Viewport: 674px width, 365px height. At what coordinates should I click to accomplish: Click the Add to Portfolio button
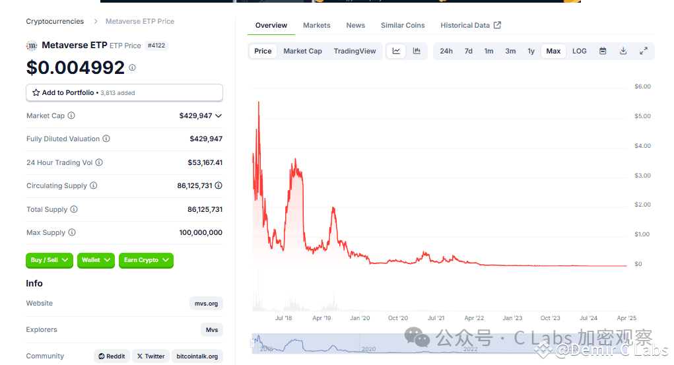pos(124,92)
